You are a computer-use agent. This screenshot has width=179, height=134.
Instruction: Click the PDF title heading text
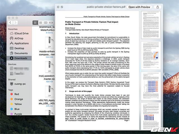tap(92, 23)
